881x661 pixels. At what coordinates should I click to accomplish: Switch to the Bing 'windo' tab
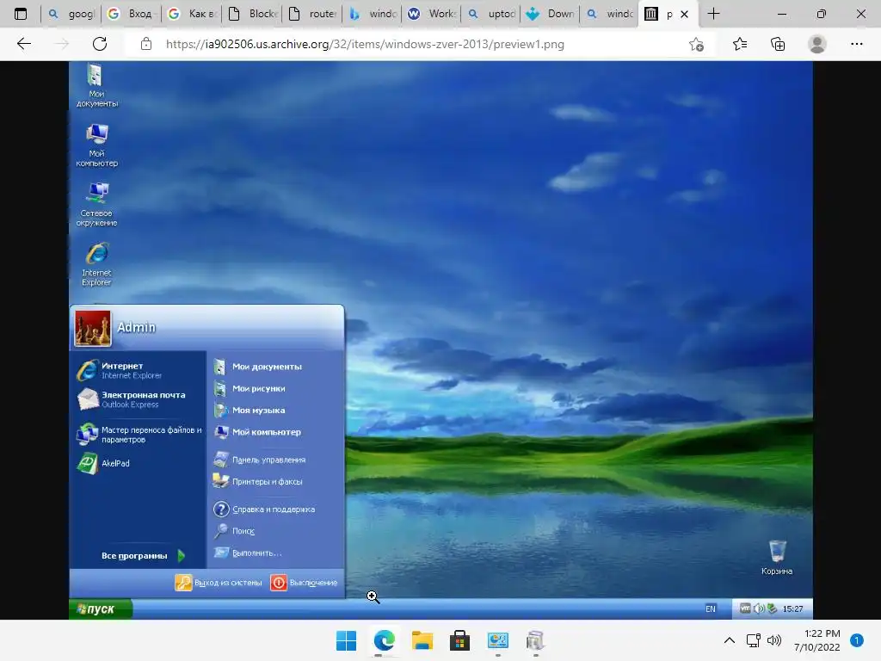tap(373, 14)
